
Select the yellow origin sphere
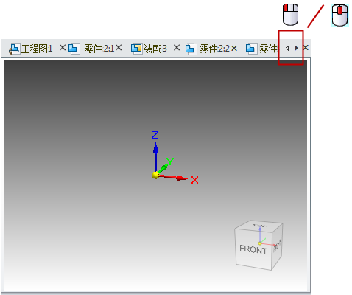[x=155, y=176]
